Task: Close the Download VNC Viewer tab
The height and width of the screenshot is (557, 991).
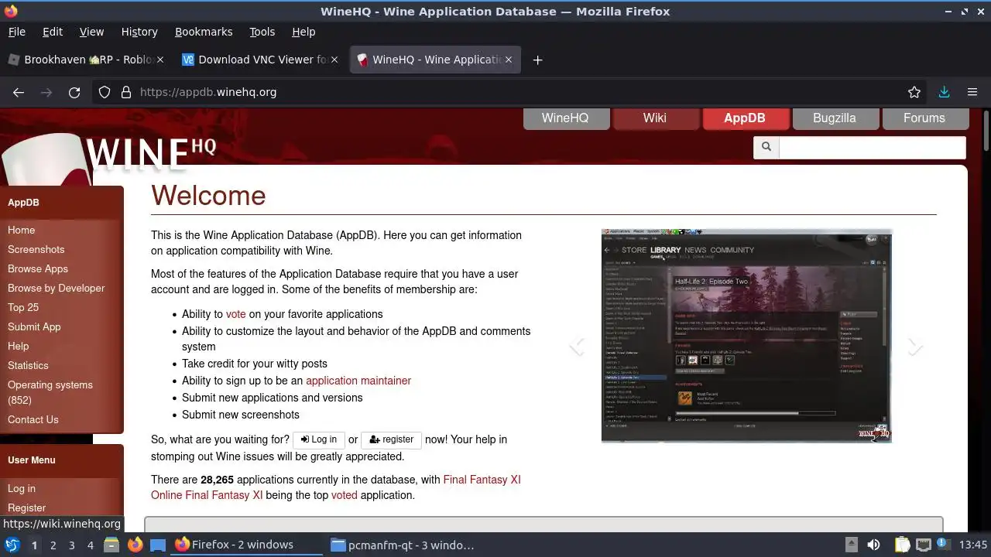Action: [x=334, y=60]
